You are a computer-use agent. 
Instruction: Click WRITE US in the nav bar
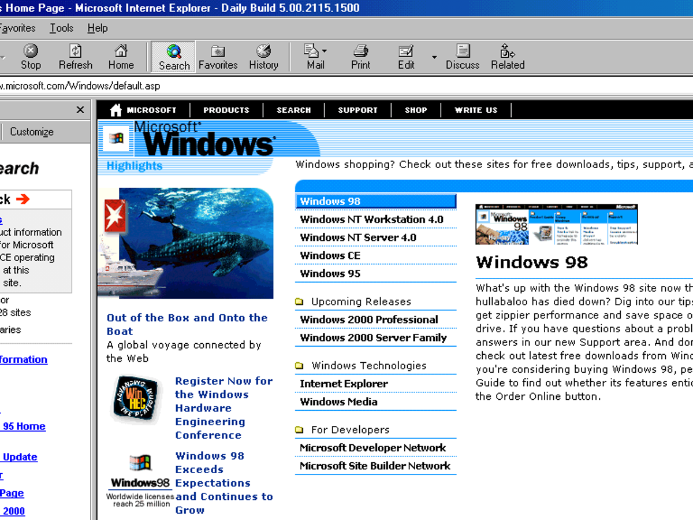point(476,110)
